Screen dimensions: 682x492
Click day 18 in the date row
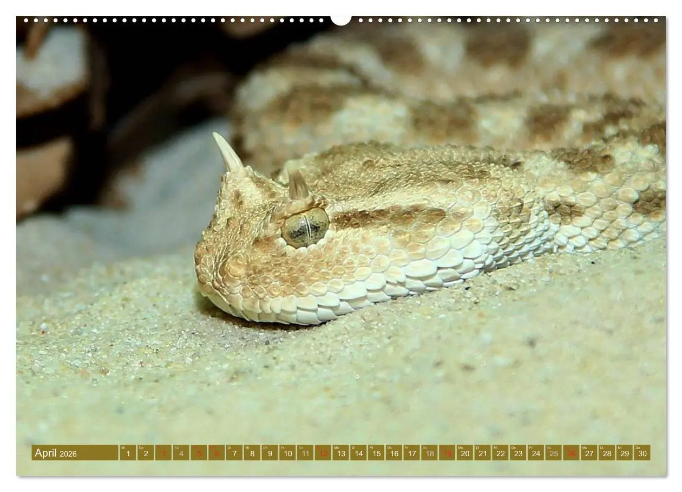tap(429, 453)
